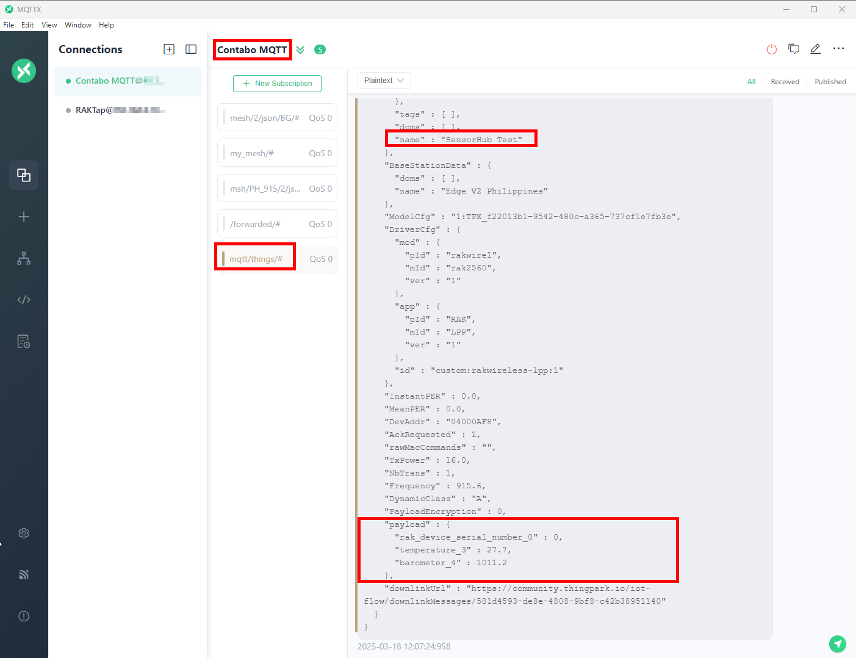Open the Window menu
Image resolution: width=856 pixels, height=658 pixels.
click(78, 25)
